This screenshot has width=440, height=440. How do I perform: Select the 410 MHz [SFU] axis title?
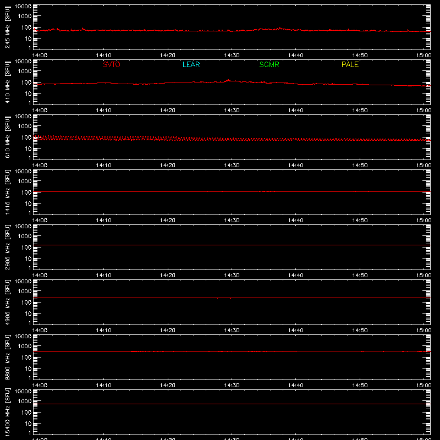(8, 82)
